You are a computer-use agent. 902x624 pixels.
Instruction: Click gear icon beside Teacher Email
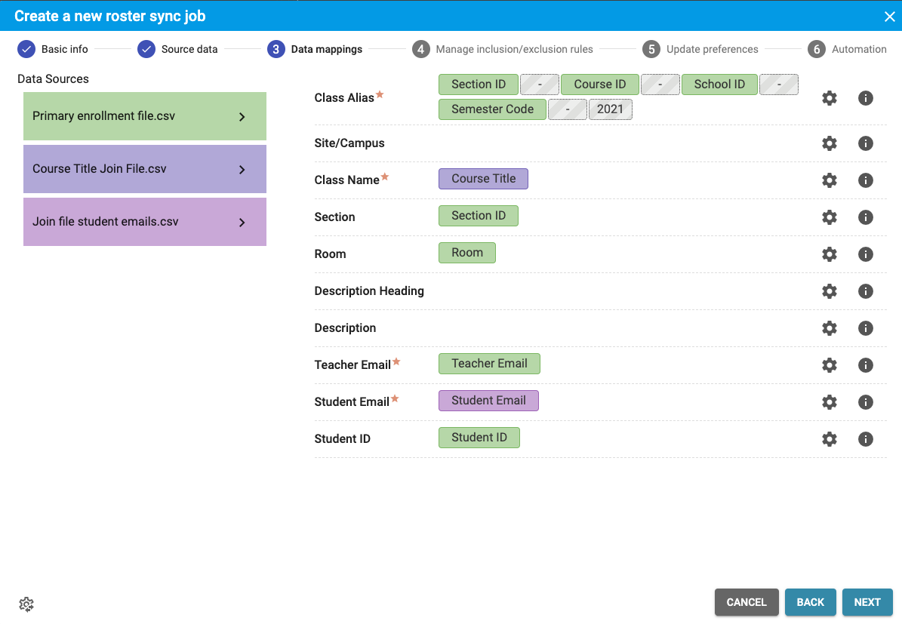[829, 365]
